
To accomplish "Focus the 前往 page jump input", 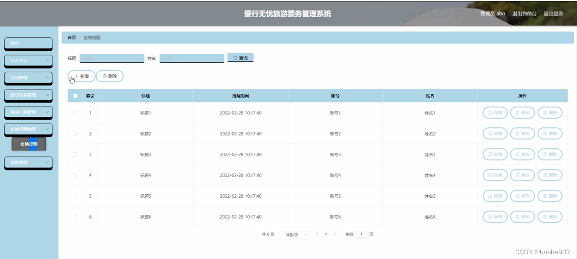I will [361, 235].
